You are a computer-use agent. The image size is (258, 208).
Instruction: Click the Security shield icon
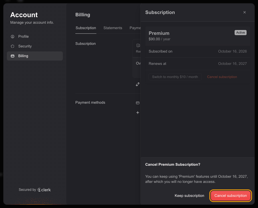[13, 46]
